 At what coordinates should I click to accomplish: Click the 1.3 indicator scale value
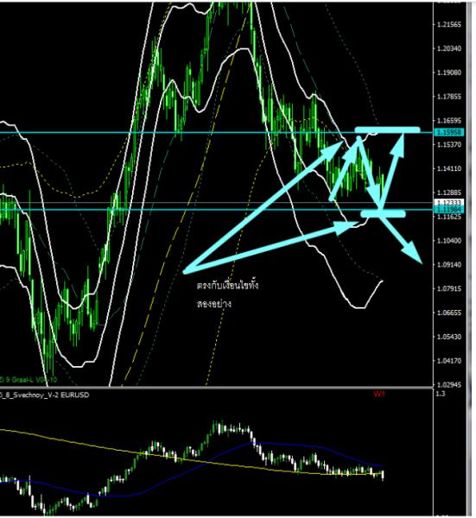(x=441, y=394)
